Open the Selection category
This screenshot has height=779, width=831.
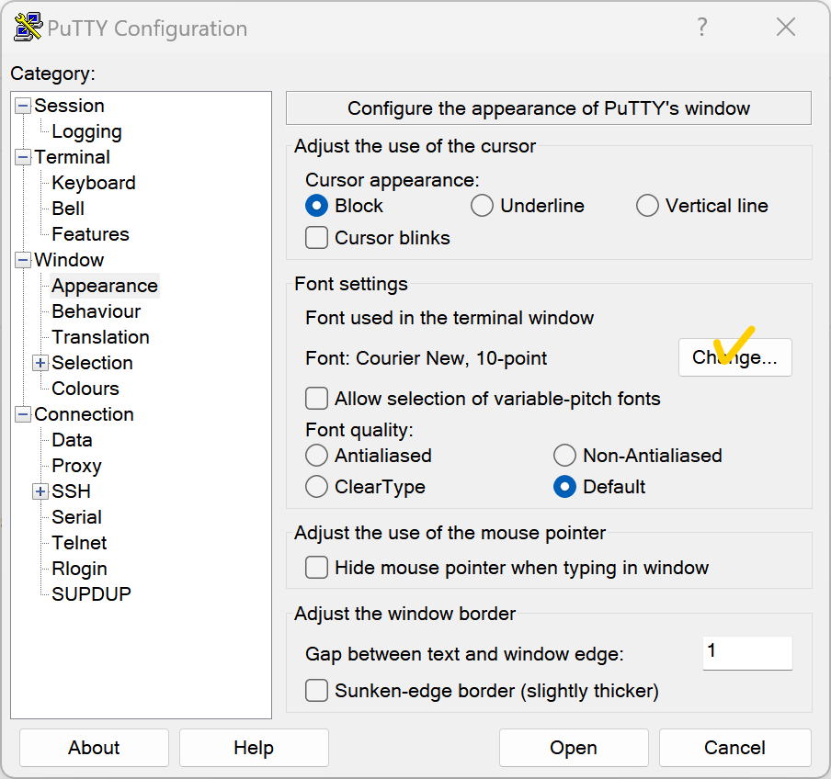(92, 363)
